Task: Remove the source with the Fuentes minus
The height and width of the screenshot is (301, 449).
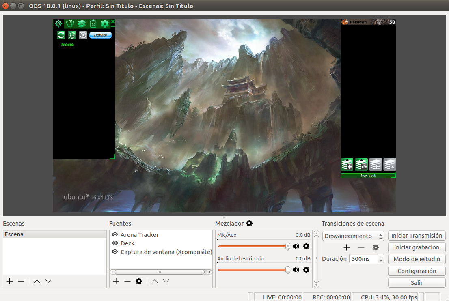Action: click(x=127, y=281)
